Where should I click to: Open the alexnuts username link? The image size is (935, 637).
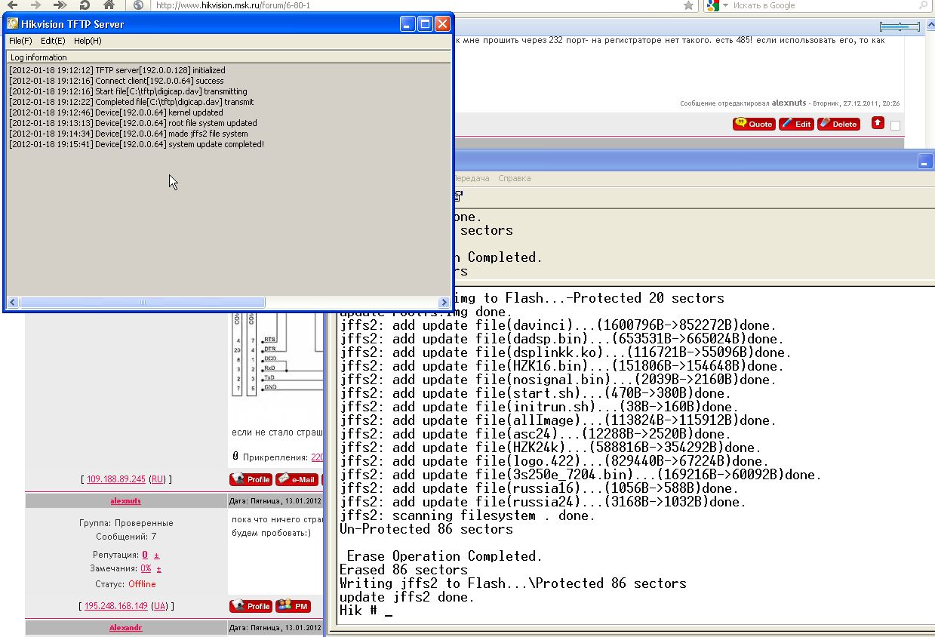(x=125, y=500)
